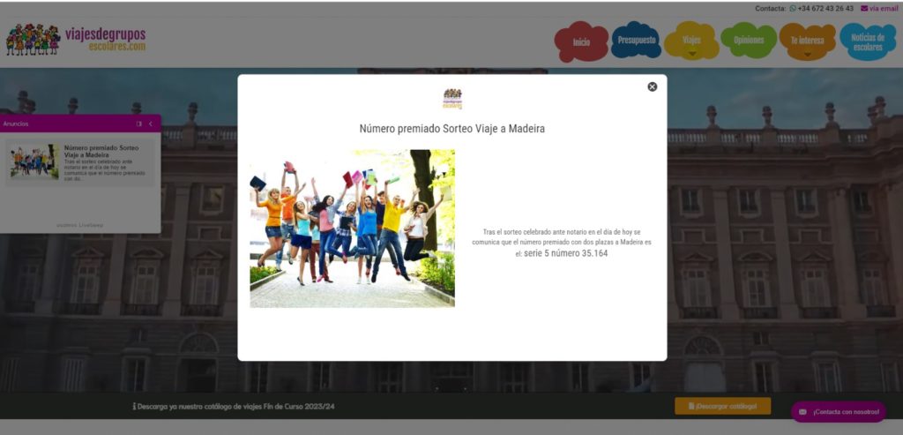903x435 pixels.
Task: Open the Inicio cloud menu item
Action: (x=581, y=42)
